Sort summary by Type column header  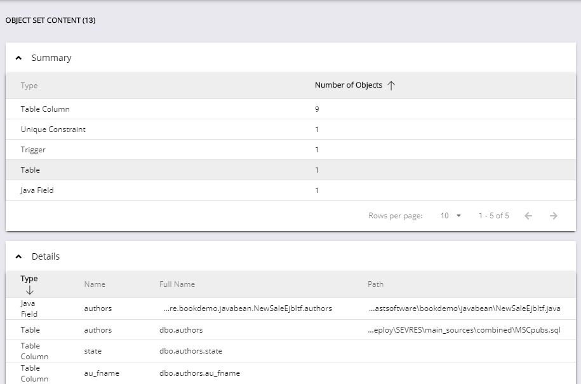(29, 86)
